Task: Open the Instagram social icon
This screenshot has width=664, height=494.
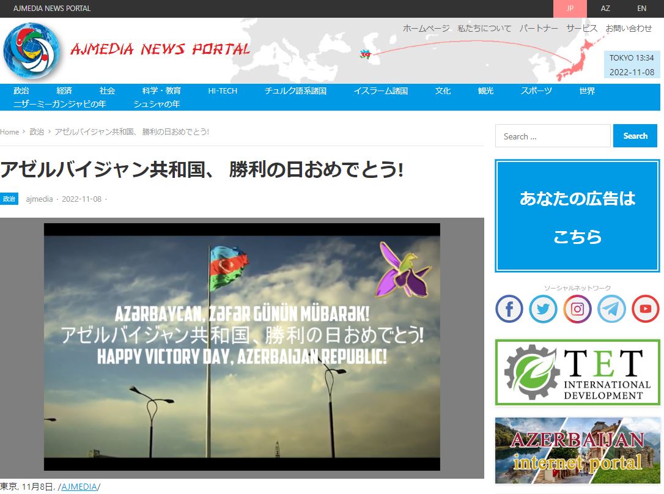Action: 577,309
